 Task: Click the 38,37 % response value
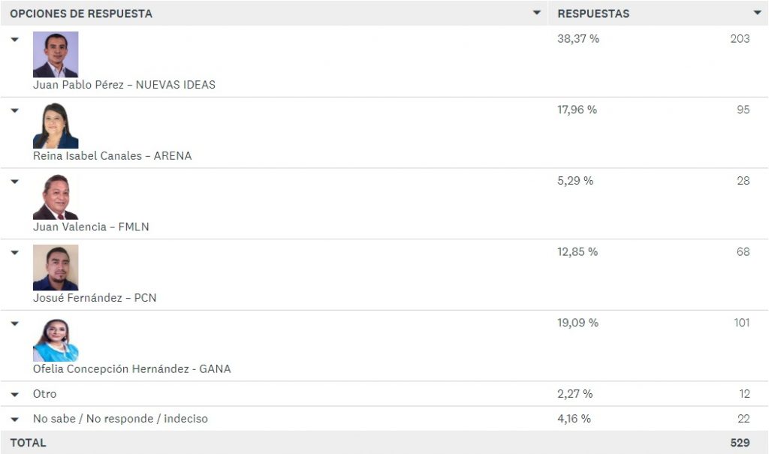tap(578, 39)
